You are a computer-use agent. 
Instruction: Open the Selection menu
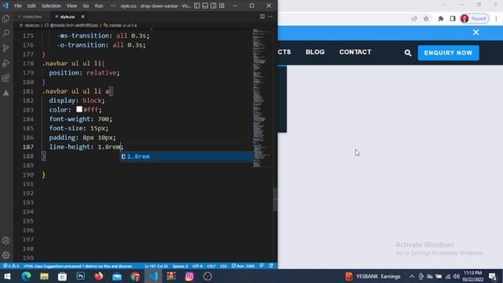50,6
